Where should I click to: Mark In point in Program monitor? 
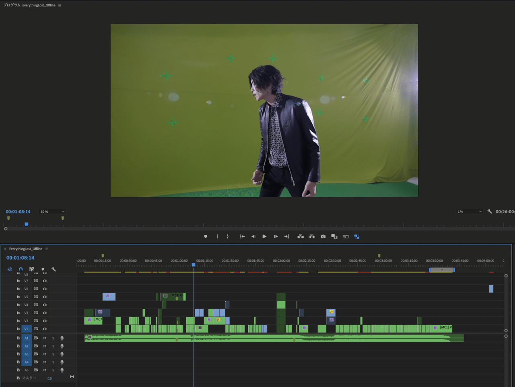[218, 236]
